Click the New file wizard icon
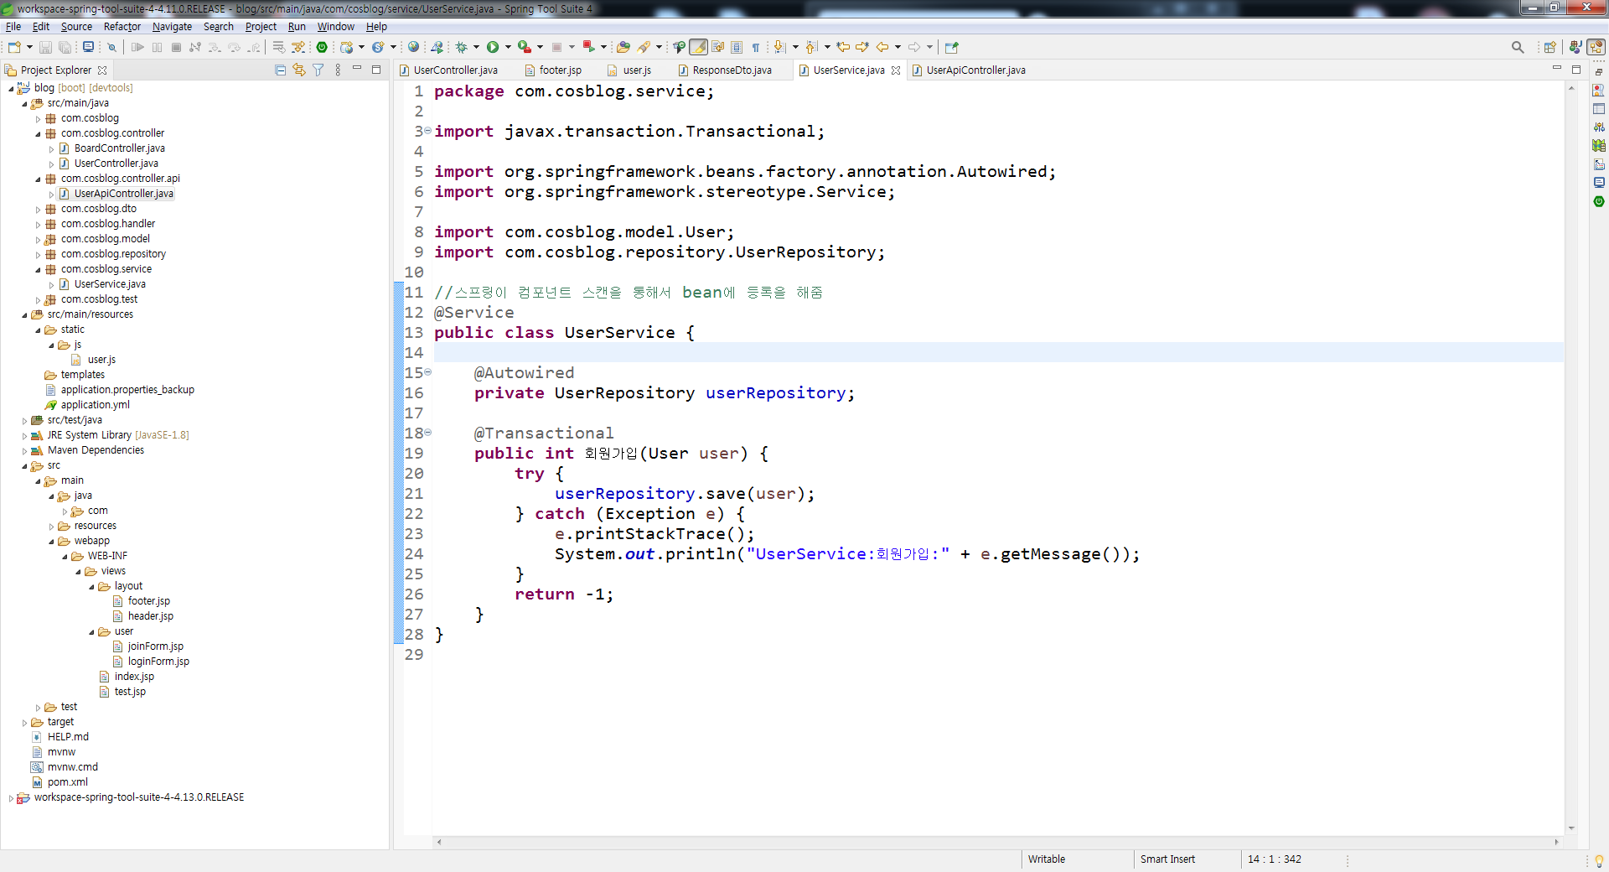The image size is (1609, 872). coord(14,47)
